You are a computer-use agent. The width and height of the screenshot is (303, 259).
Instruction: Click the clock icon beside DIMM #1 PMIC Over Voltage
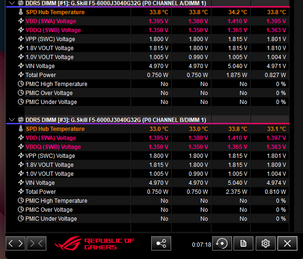pos(21,93)
